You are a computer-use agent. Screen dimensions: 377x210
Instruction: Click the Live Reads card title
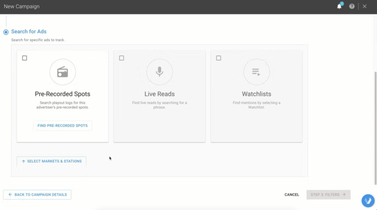(x=160, y=94)
